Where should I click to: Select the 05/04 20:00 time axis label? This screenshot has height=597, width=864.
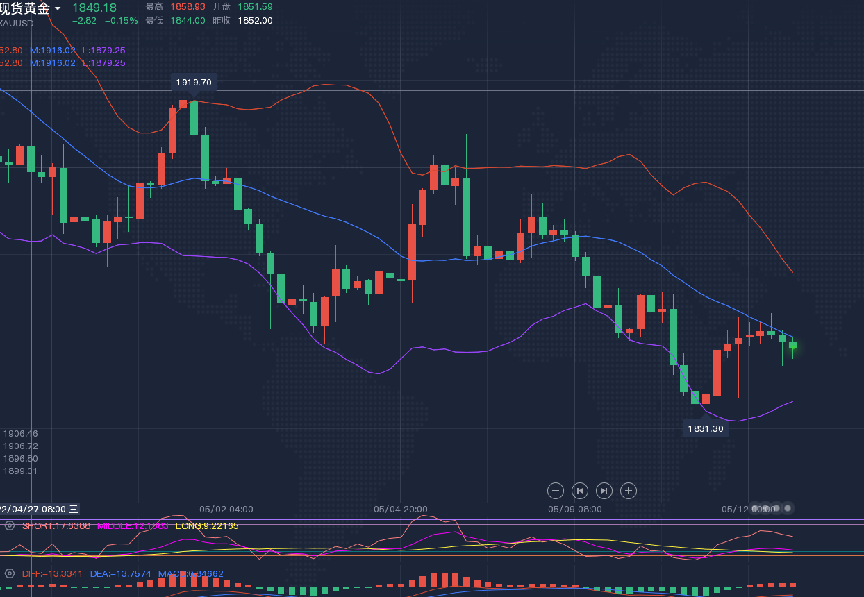(400, 509)
